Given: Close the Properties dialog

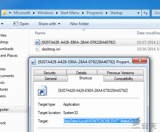Looking at the screenshot, I should click(140, 60).
